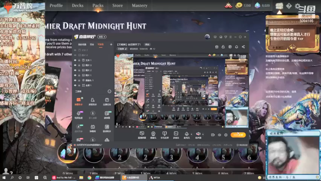Open the 弹幕助手 tool in toolbox

(79, 101)
